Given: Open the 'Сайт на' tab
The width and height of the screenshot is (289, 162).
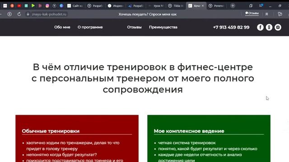Looking at the screenshot, I should [75, 6].
